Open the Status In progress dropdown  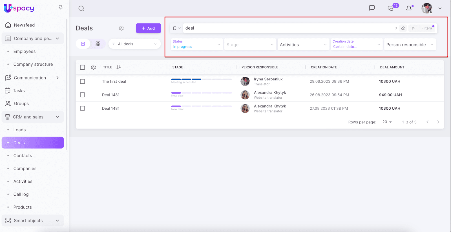coord(196,45)
